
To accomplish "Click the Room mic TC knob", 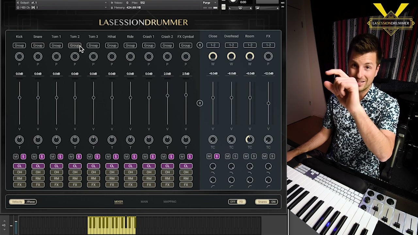I will [x=250, y=140].
